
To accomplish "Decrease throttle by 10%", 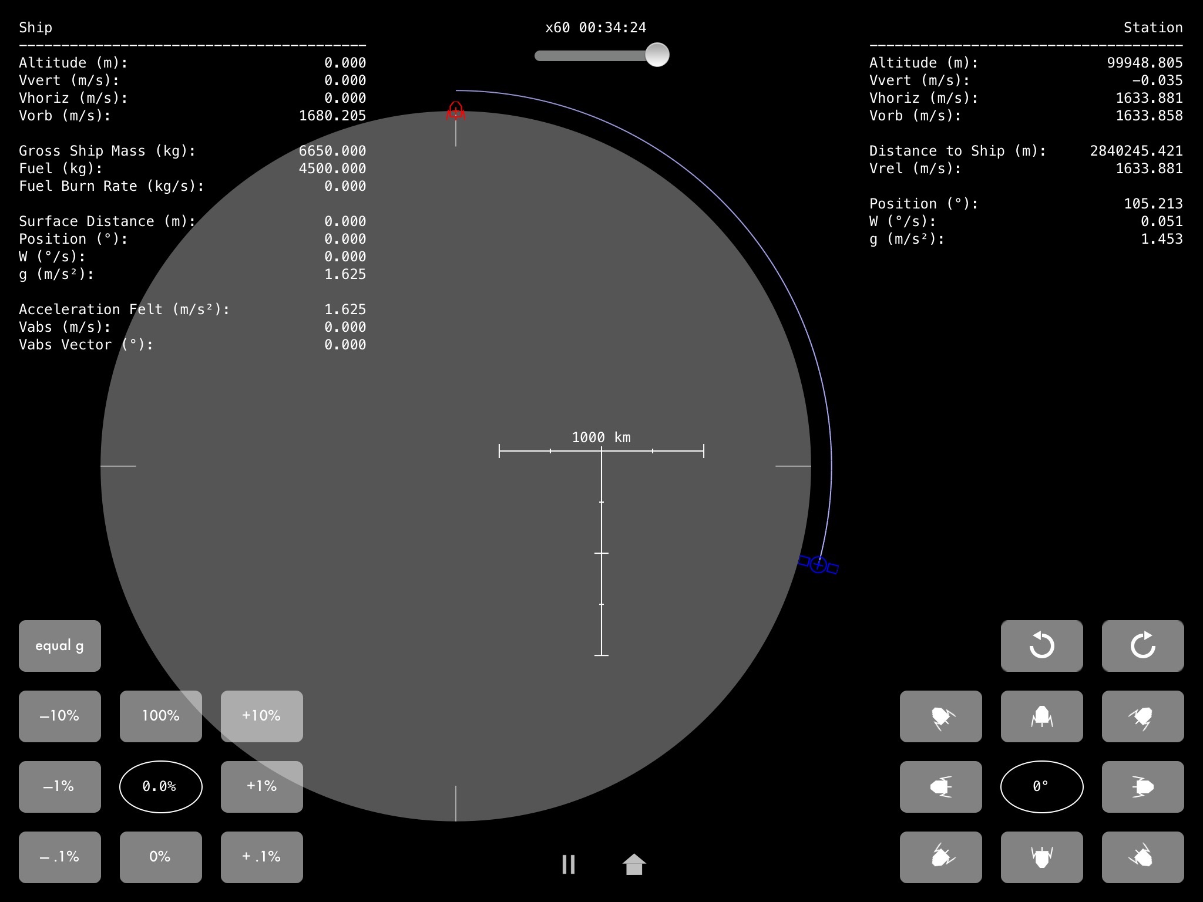I will pos(59,716).
